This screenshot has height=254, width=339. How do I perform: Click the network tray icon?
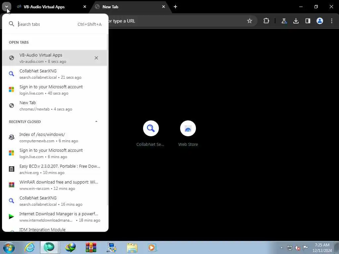point(289,248)
